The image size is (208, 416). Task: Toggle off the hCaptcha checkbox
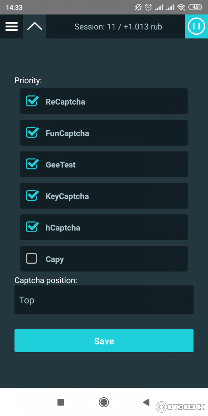pos(32,227)
